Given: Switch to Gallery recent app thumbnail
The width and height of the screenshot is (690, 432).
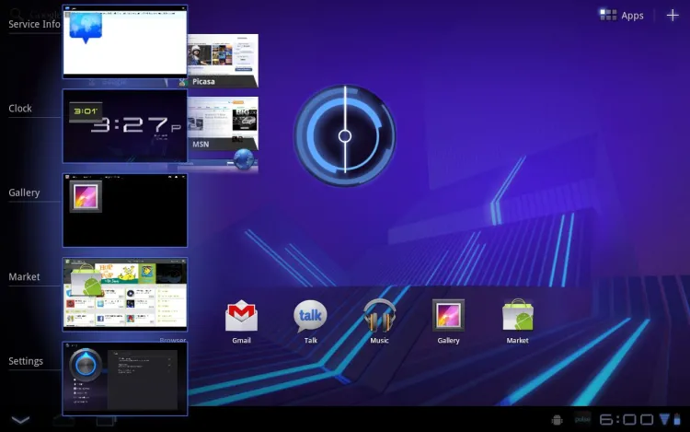Looking at the screenshot, I should tap(124, 210).
